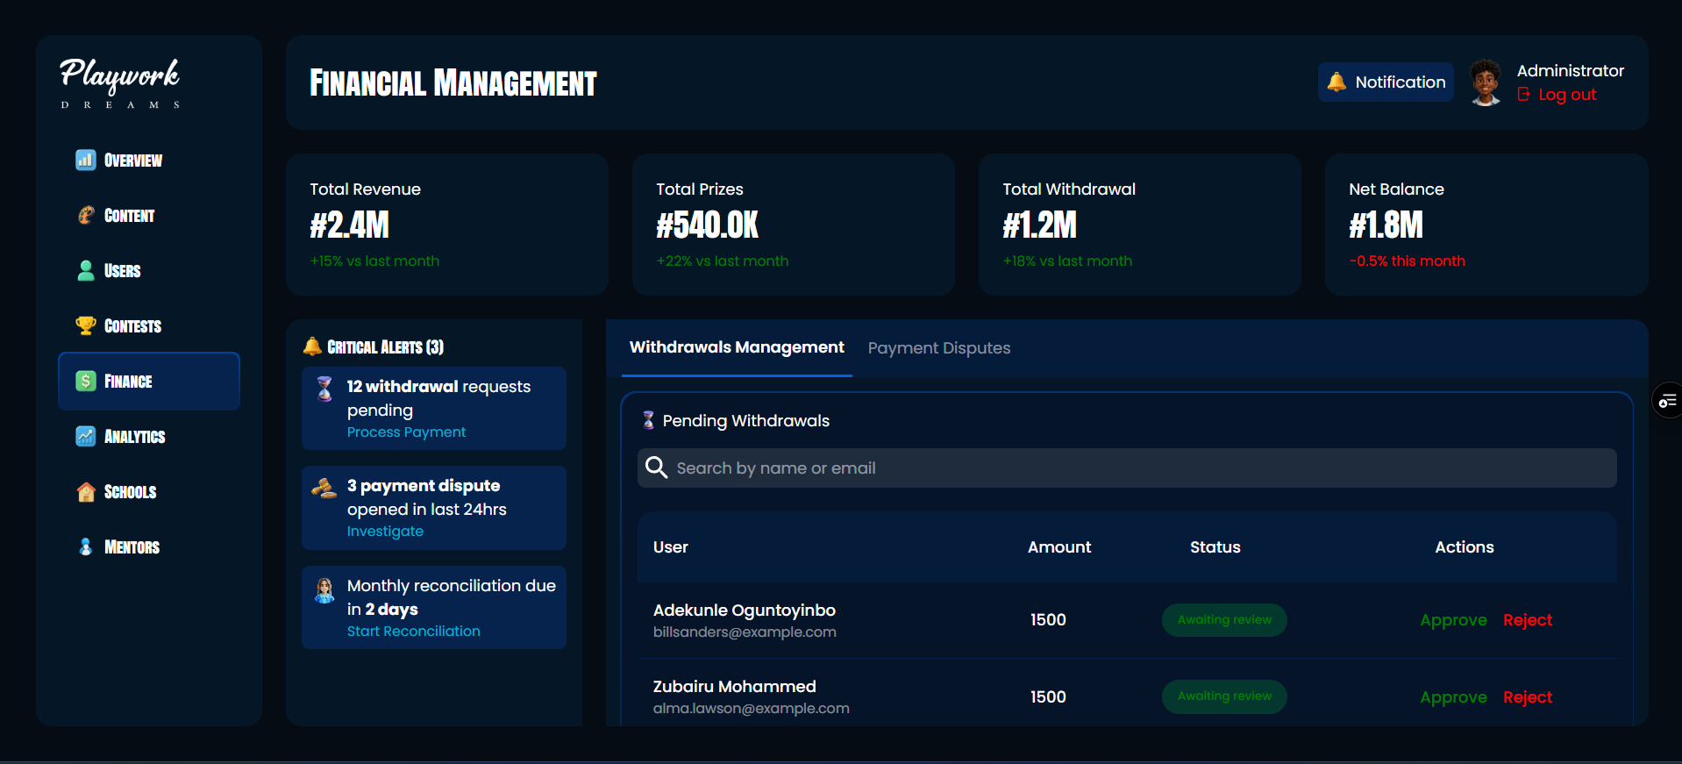
Task: Open Schools using the house icon
Action: 85,491
